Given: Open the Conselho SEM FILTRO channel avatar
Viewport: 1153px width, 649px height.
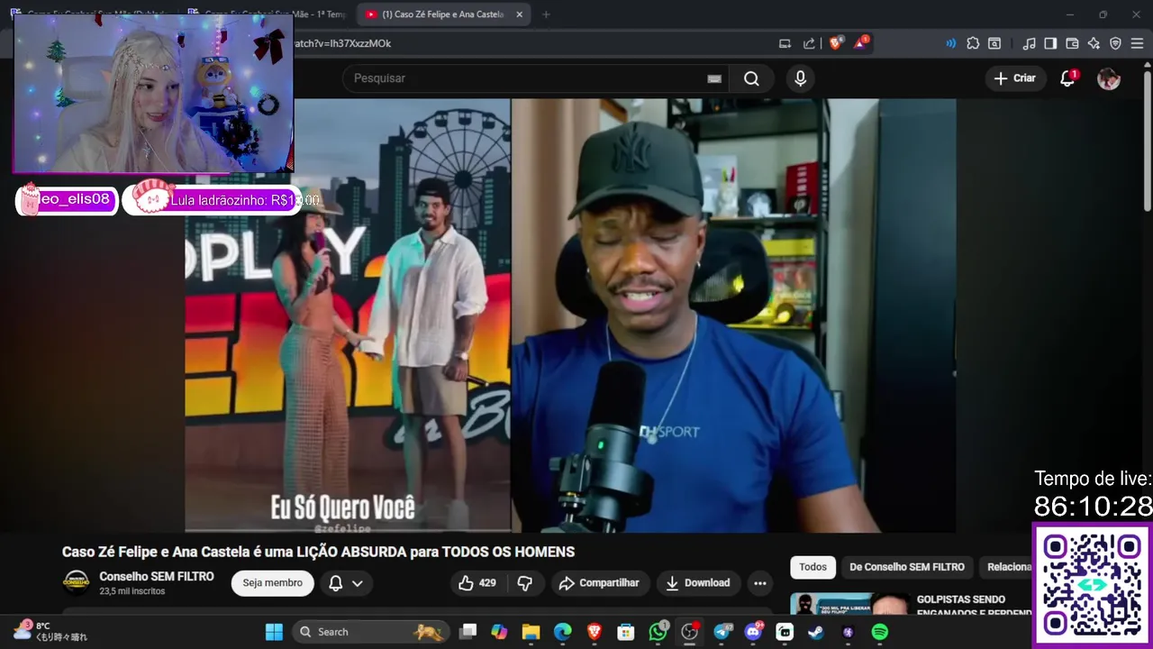Looking at the screenshot, I should pos(77,582).
